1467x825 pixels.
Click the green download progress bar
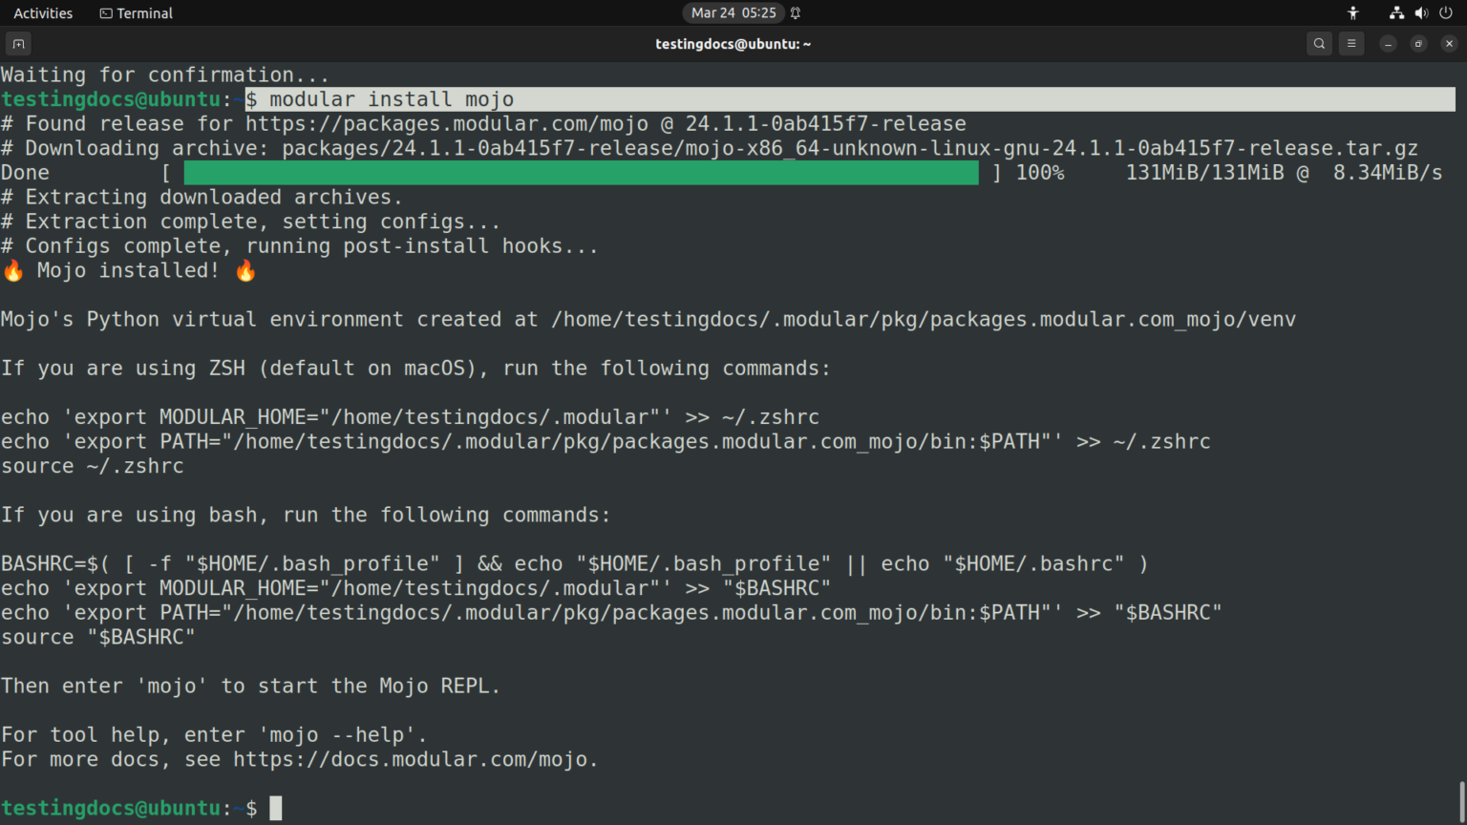pos(580,172)
